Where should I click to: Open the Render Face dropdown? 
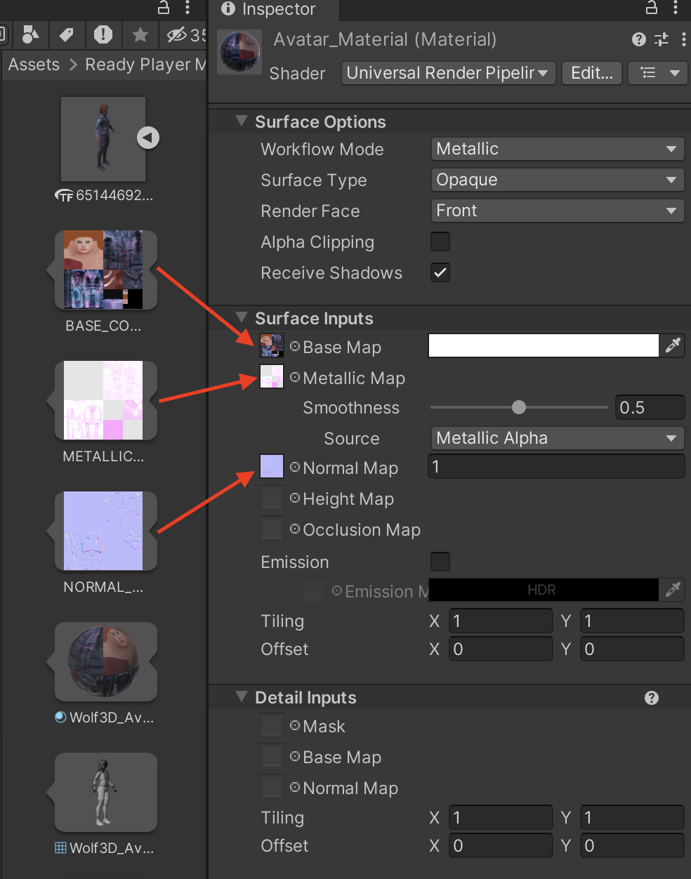[x=555, y=211]
